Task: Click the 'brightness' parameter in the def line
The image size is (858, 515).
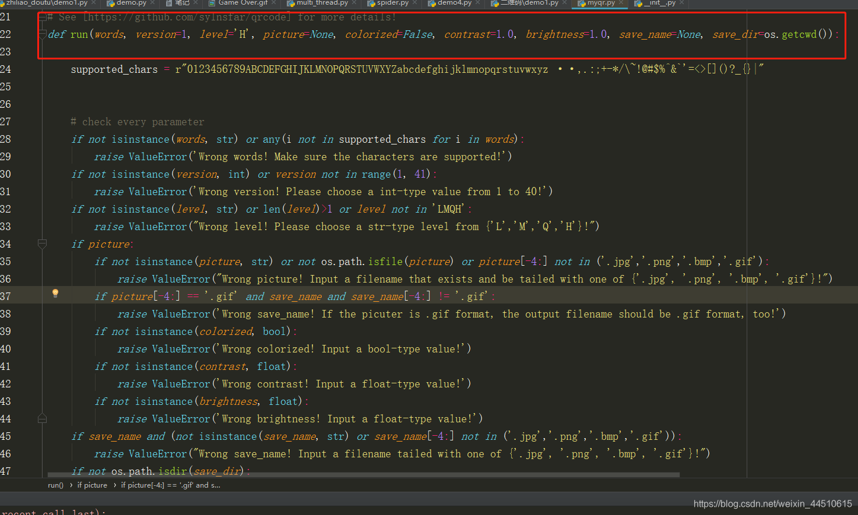Action: click(x=555, y=34)
